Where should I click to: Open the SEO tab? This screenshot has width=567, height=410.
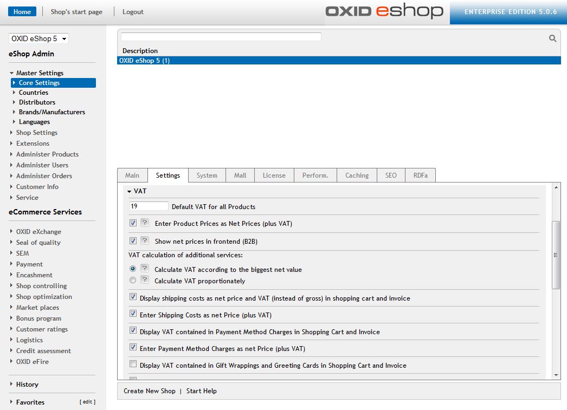[390, 175]
